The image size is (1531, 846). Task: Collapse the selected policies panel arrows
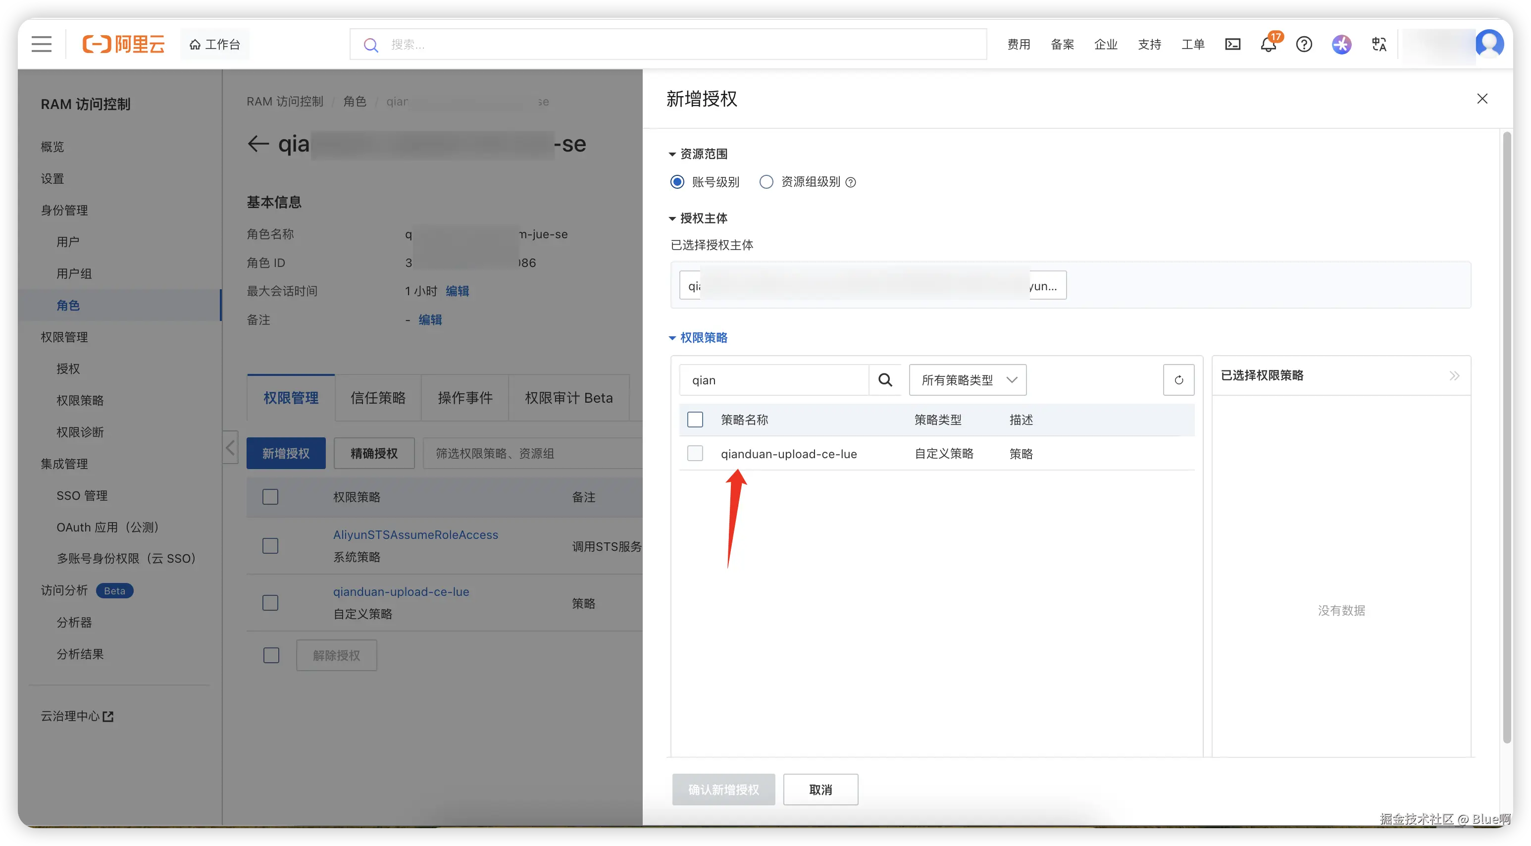(x=1454, y=375)
